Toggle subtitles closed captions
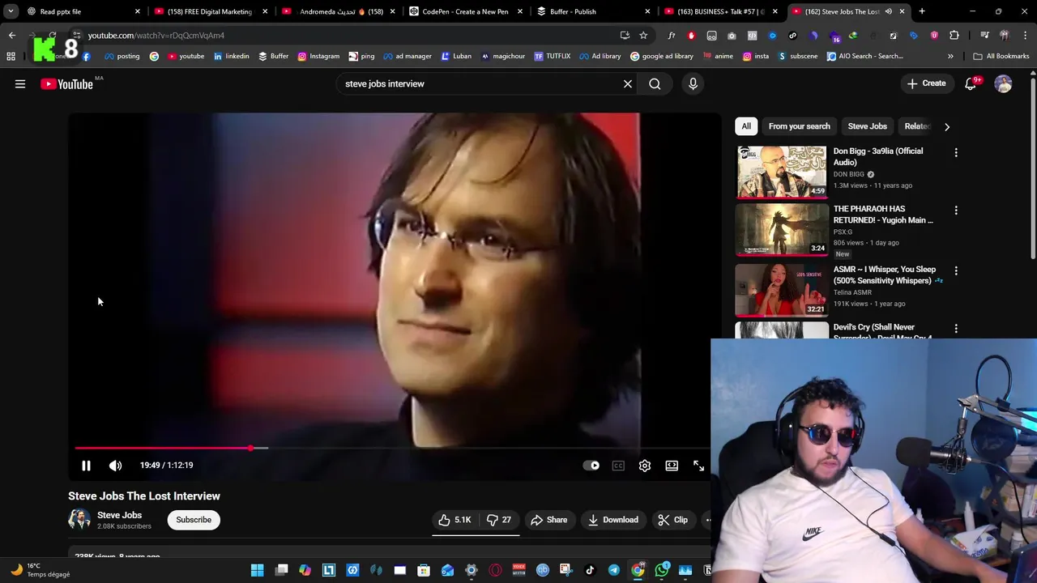Image resolution: width=1037 pixels, height=583 pixels. point(618,466)
